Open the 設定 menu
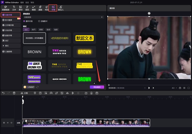 tap(27, 2)
